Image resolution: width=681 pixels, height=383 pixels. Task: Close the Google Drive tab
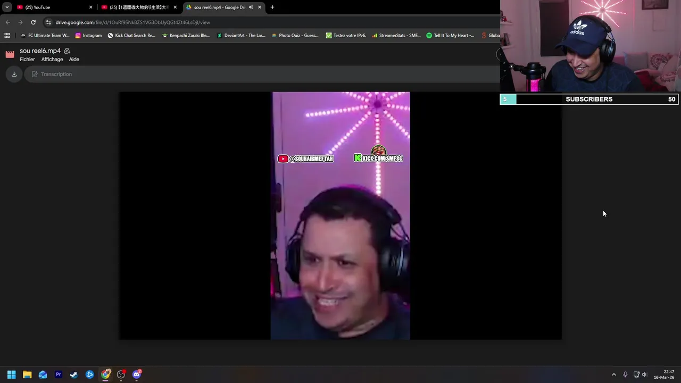click(260, 7)
